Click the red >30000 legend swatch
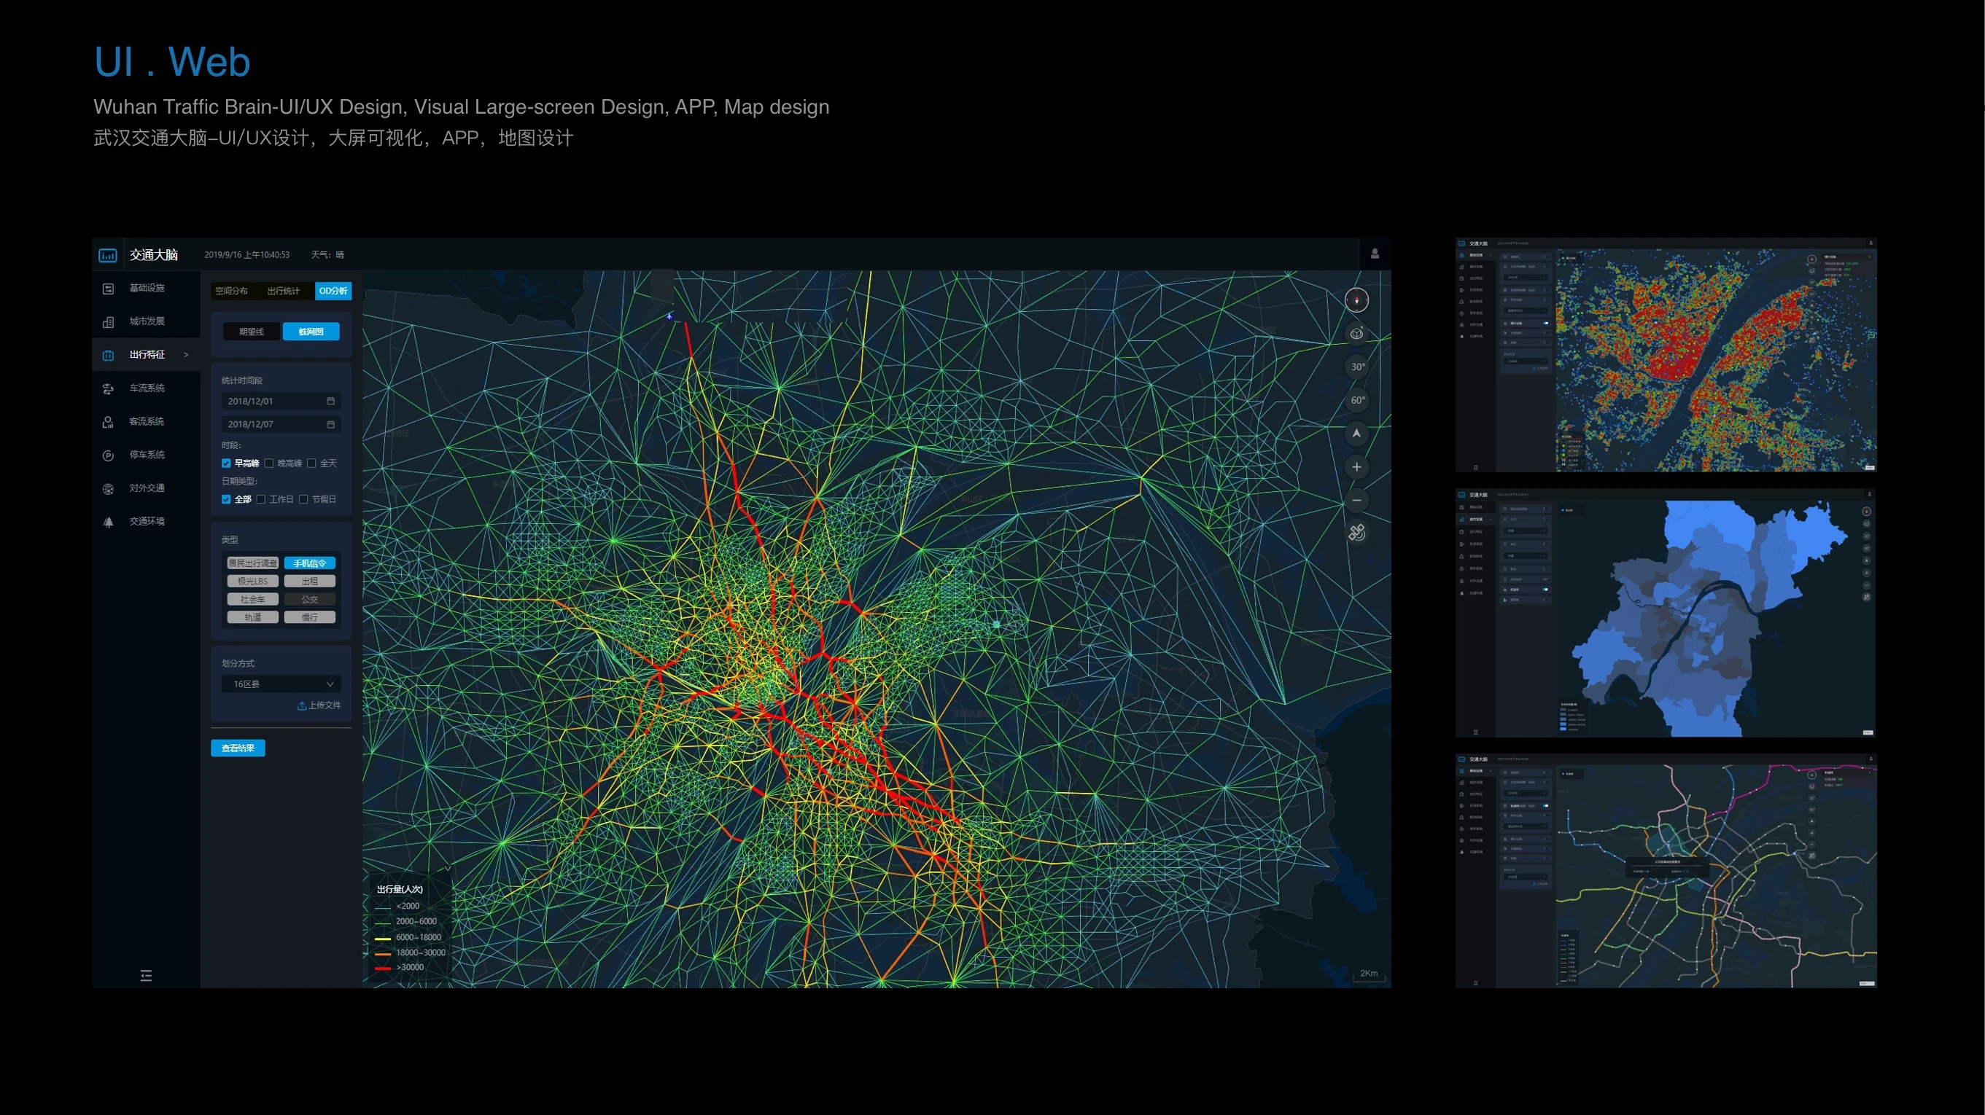Viewport: 1985px width, 1115px height. [x=382, y=968]
